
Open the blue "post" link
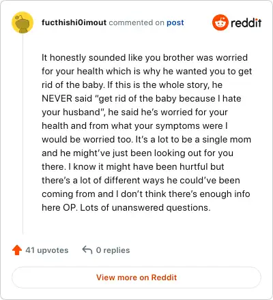tap(175, 22)
